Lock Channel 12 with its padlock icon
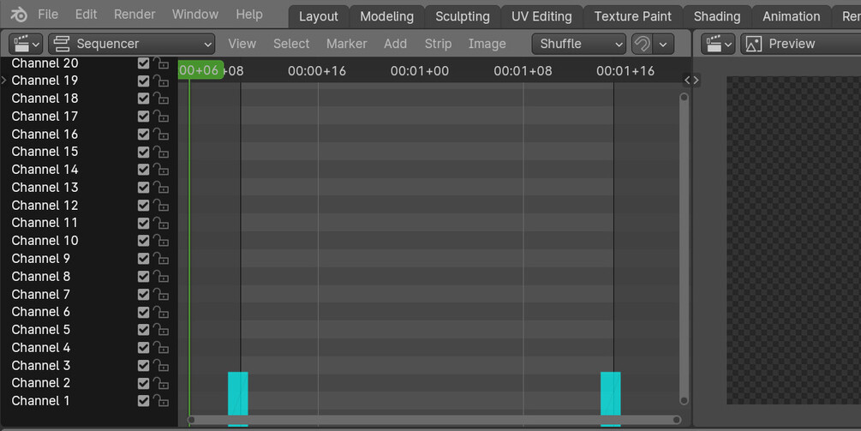 [161, 206]
